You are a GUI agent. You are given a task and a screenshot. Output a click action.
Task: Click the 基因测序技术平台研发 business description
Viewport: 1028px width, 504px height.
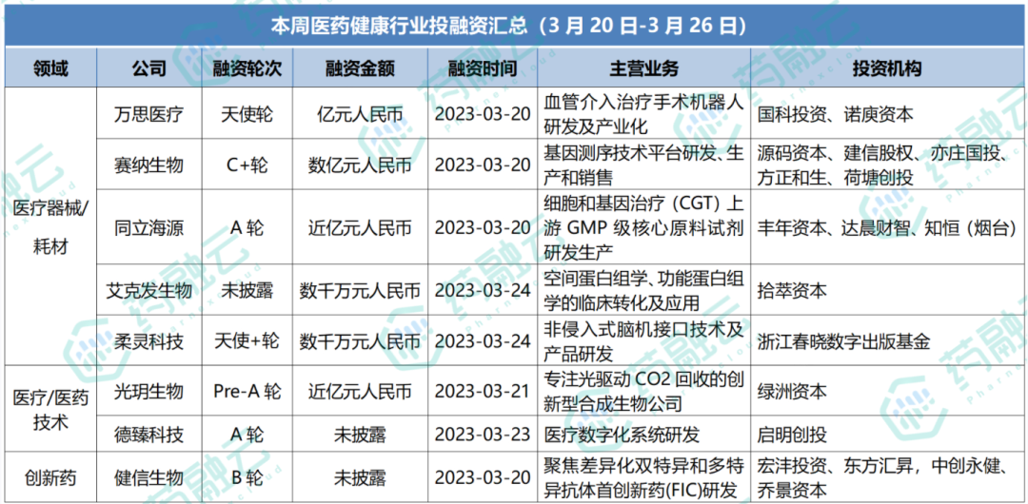pos(643,165)
